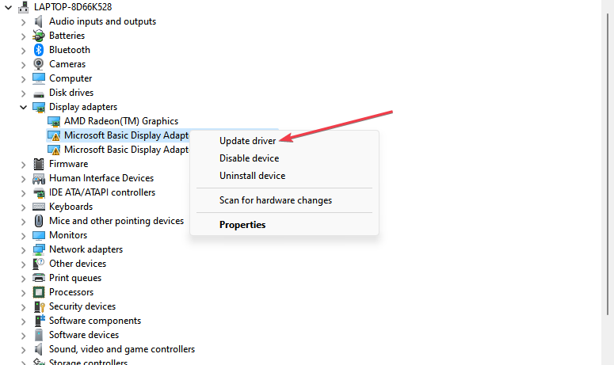Select the Mice and other pointing devices label
614x365 pixels.
[x=116, y=221]
